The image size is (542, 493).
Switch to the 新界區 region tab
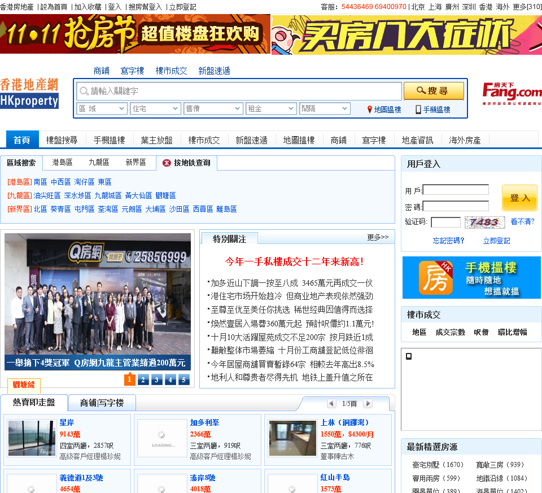tap(136, 162)
